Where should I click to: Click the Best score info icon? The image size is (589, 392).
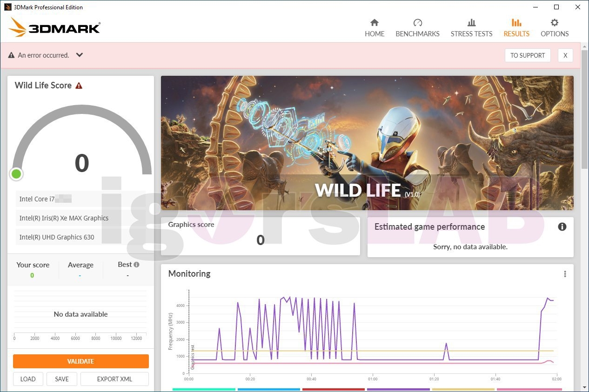coord(137,265)
